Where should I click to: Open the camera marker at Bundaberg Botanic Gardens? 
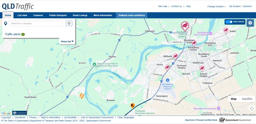click(185, 25)
